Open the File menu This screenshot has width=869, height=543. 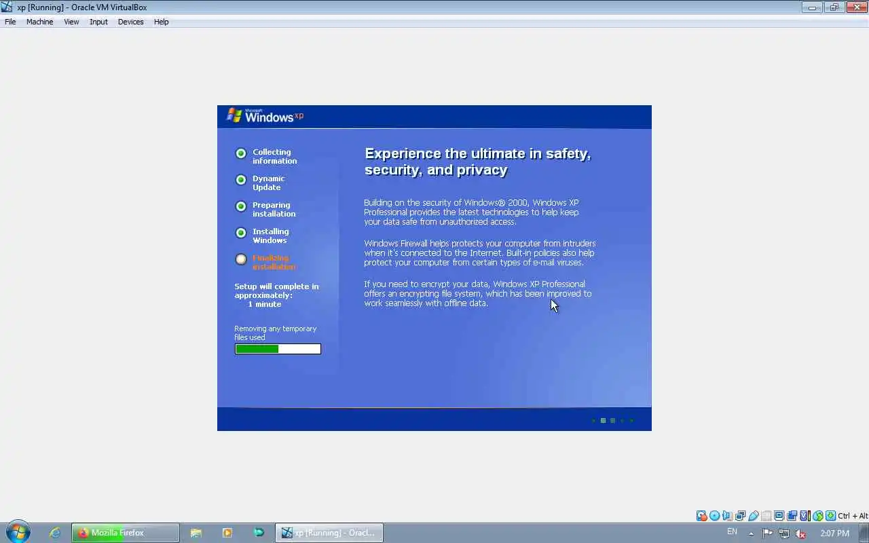click(10, 22)
